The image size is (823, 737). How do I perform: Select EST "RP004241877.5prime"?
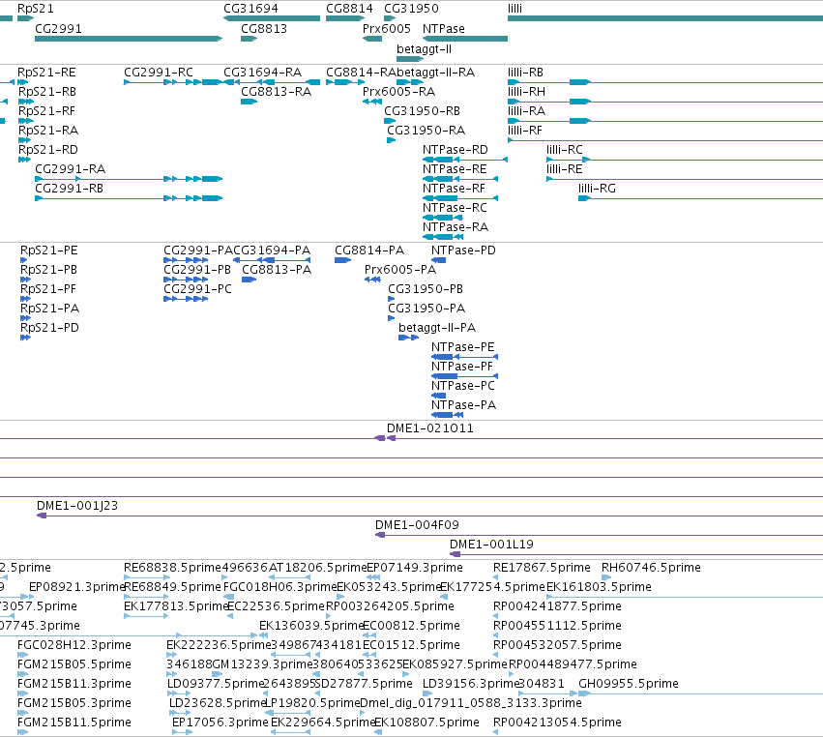click(557, 606)
